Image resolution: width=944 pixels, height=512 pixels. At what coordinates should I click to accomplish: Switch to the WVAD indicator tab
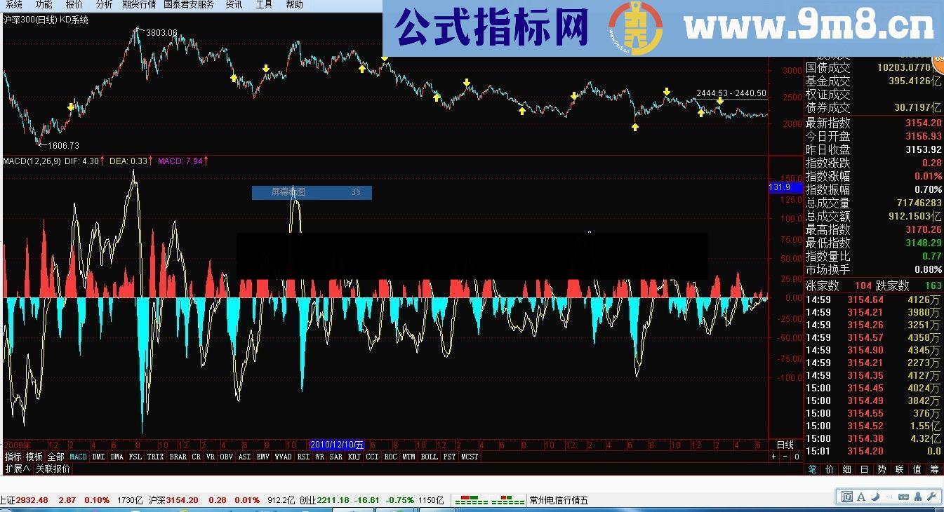pos(283,457)
